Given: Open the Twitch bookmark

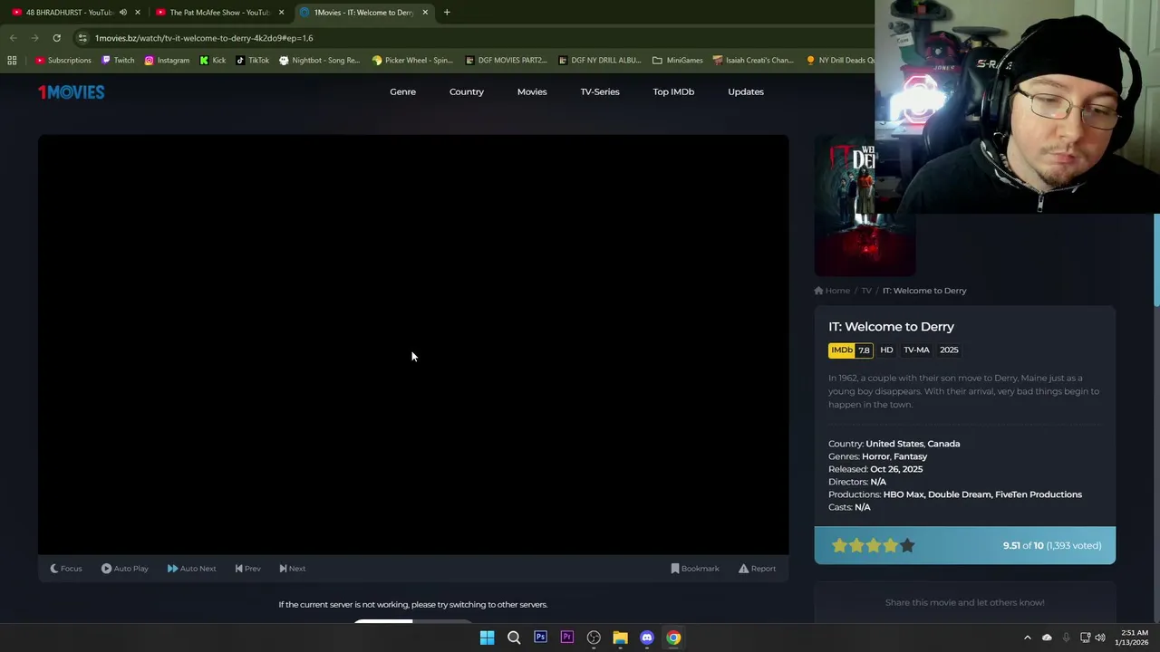Looking at the screenshot, I should click(x=118, y=61).
